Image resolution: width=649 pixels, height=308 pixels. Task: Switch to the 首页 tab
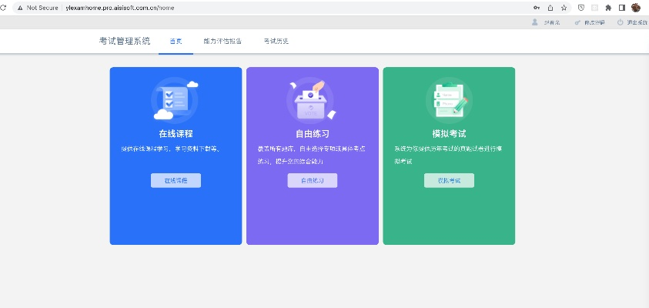(176, 41)
